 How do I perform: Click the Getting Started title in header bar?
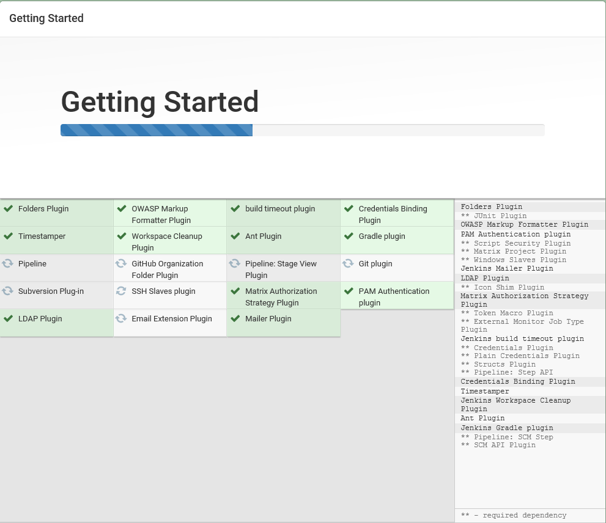[46, 18]
